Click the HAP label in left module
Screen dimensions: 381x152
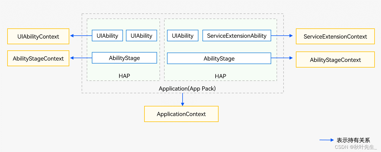tap(124, 76)
